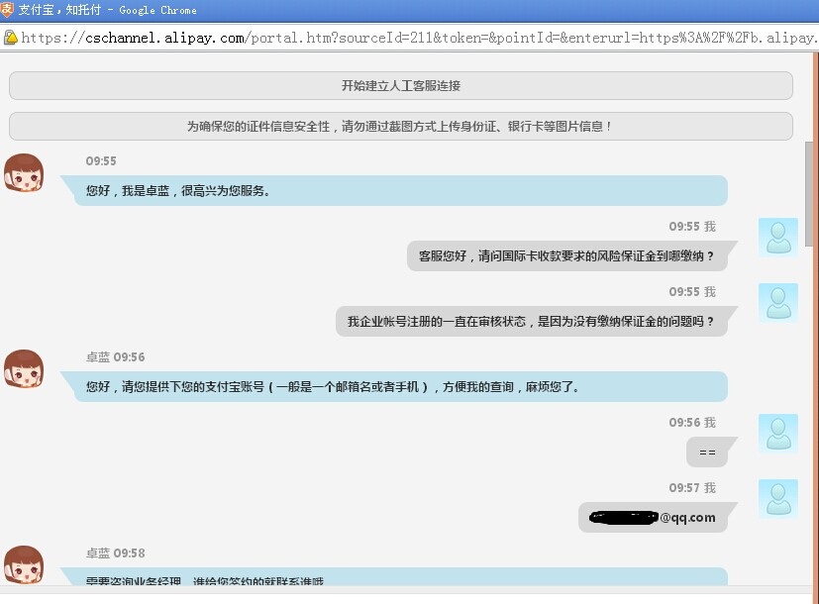
Task: Click 卓蓝's avatar at the 09:58 message
Action: [x=24, y=564]
